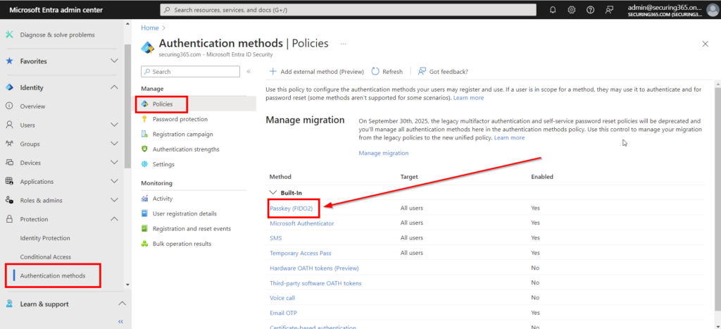Open Identity Protection in the sidebar
The height and width of the screenshot is (329, 721).
pyautogui.click(x=45, y=238)
